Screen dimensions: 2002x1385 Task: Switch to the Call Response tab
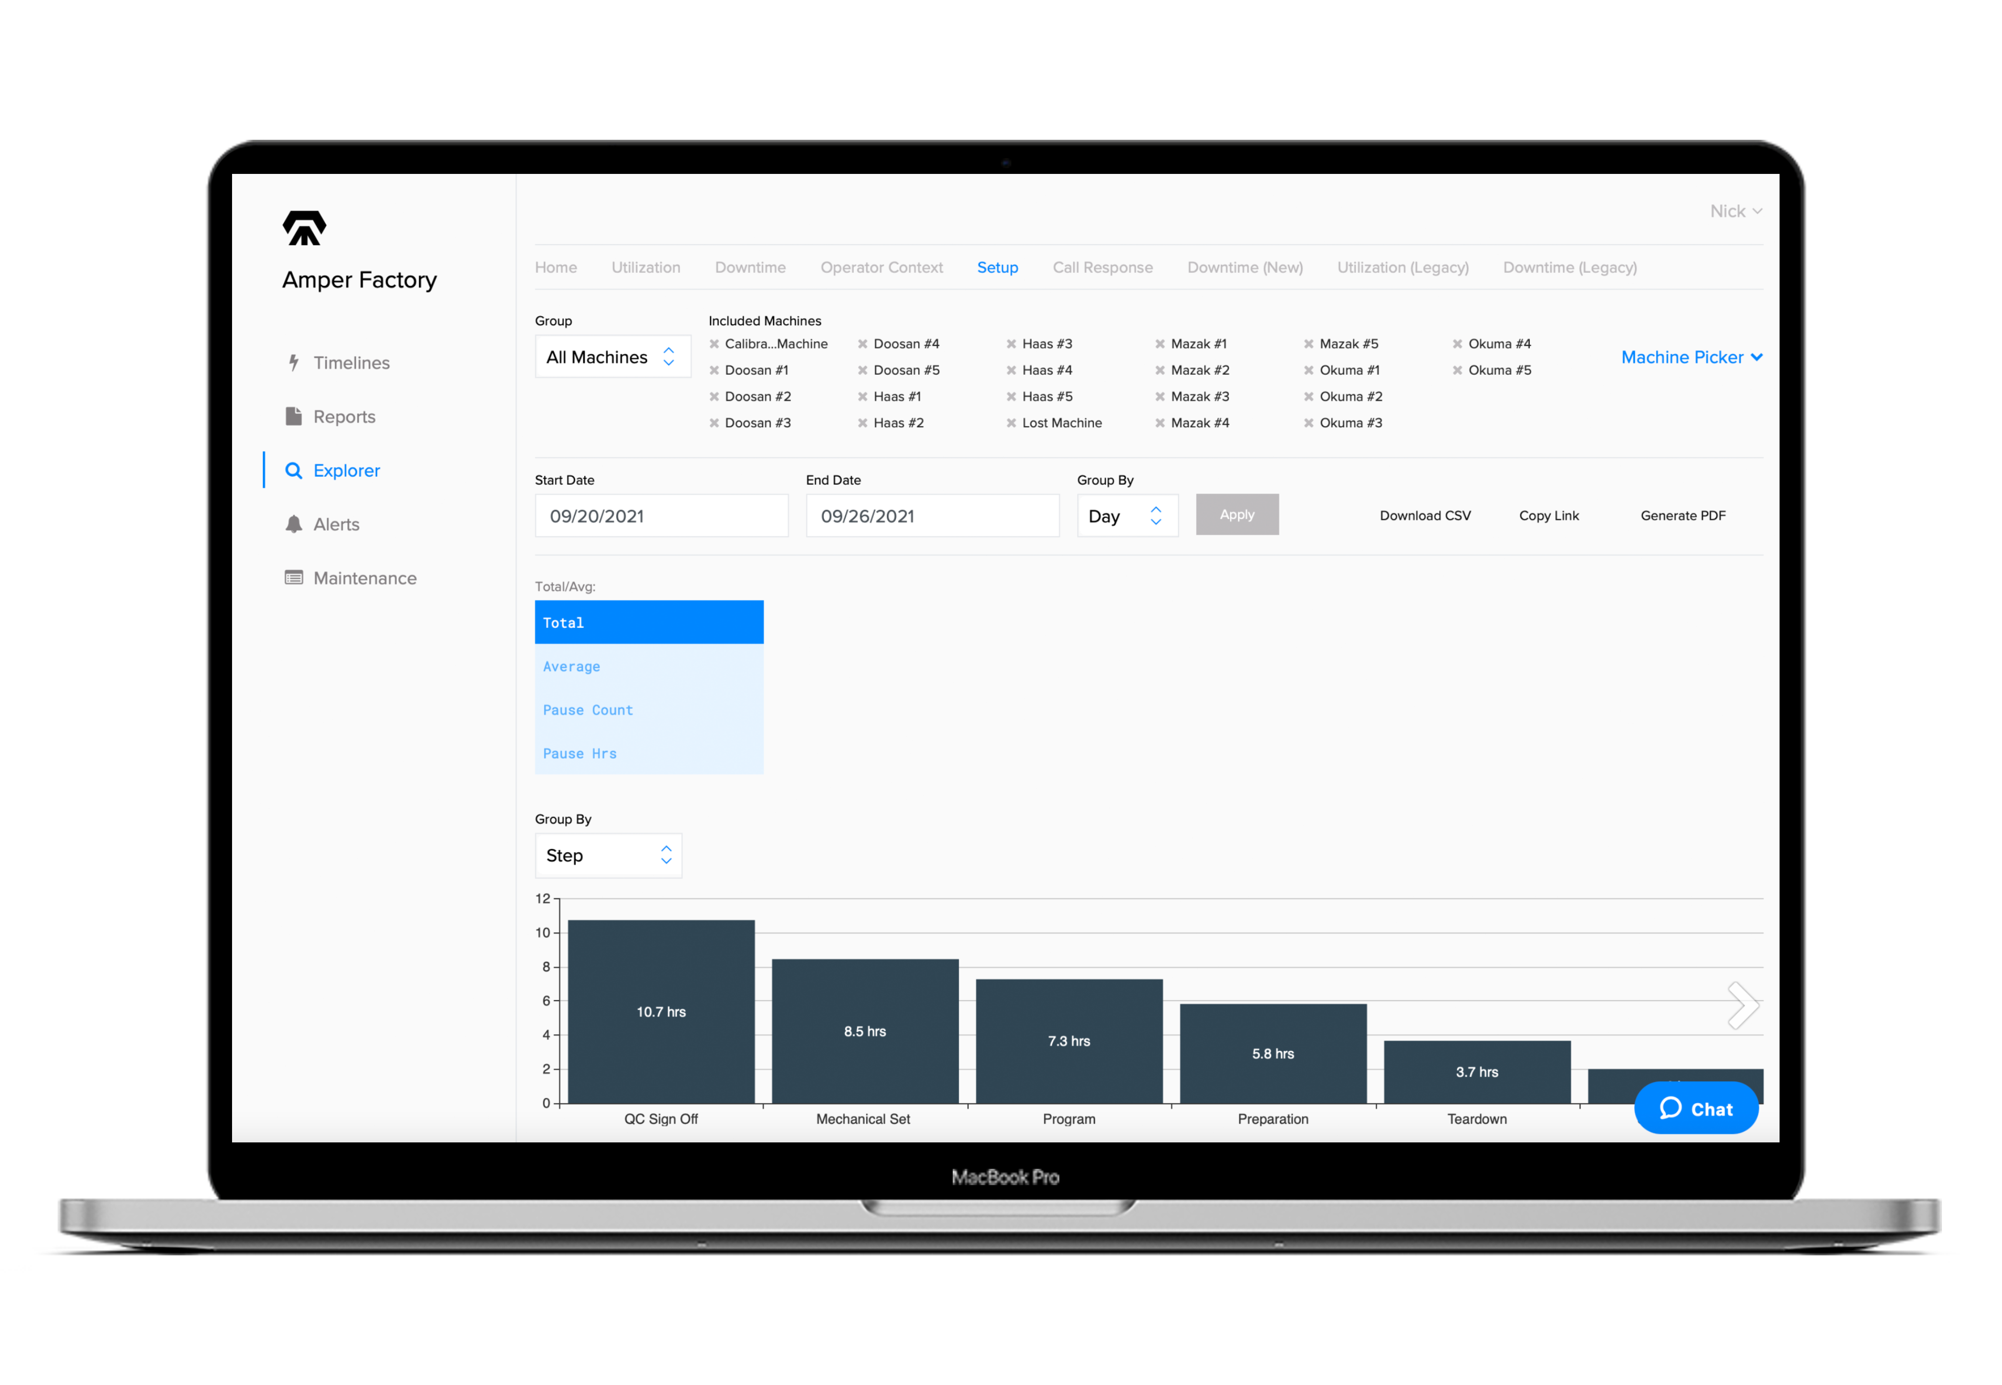1102,267
